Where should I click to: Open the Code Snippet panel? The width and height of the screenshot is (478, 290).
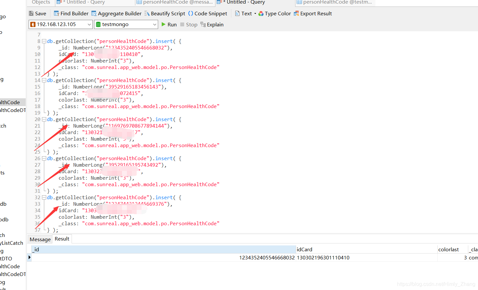click(208, 13)
